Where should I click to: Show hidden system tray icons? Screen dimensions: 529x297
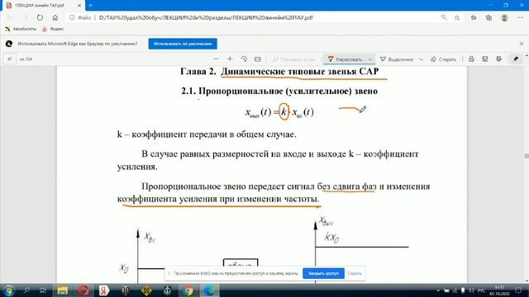pyautogui.click(x=438, y=290)
